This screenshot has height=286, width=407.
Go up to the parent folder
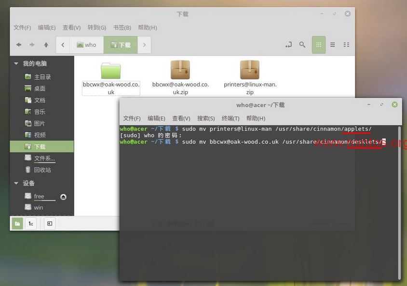click(46, 45)
